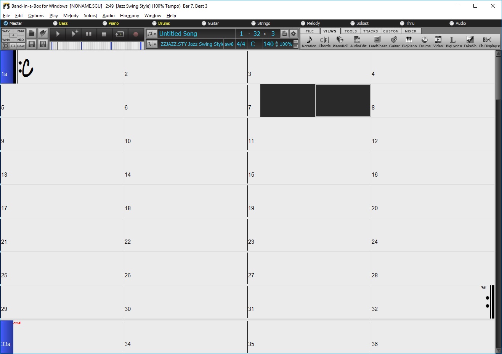The height and width of the screenshot is (354, 502).
Task: Switch to the TOOLS toolbar tab
Action: [x=351, y=31]
